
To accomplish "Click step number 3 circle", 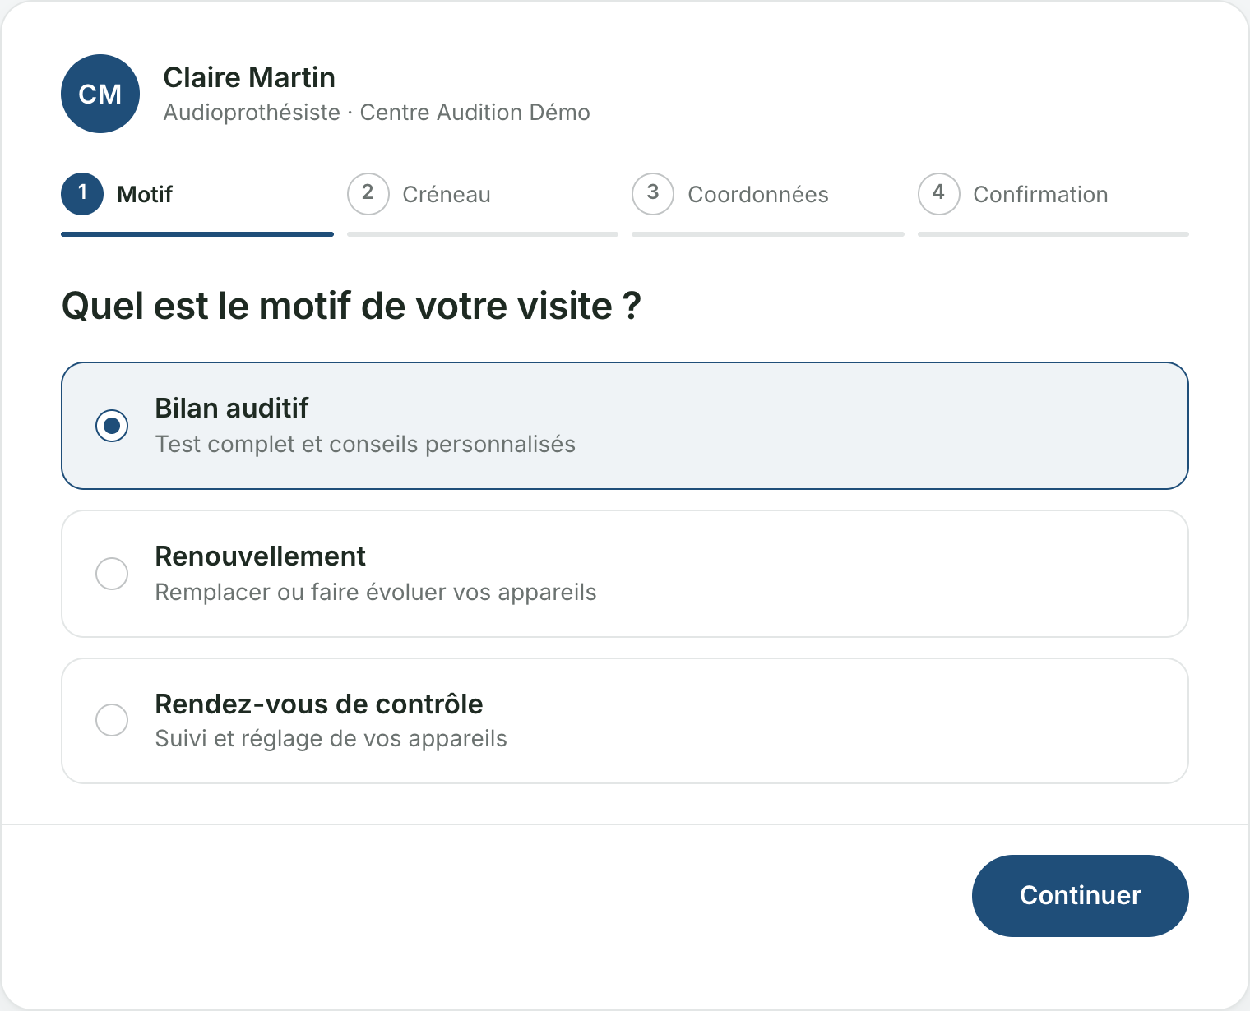I will click(x=653, y=194).
